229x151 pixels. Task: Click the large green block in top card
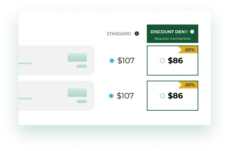pyautogui.click(x=77, y=57)
